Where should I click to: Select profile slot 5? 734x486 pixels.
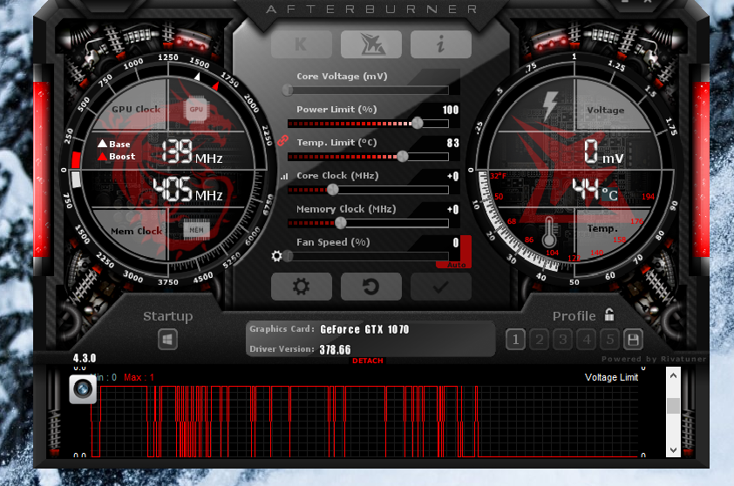(610, 340)
